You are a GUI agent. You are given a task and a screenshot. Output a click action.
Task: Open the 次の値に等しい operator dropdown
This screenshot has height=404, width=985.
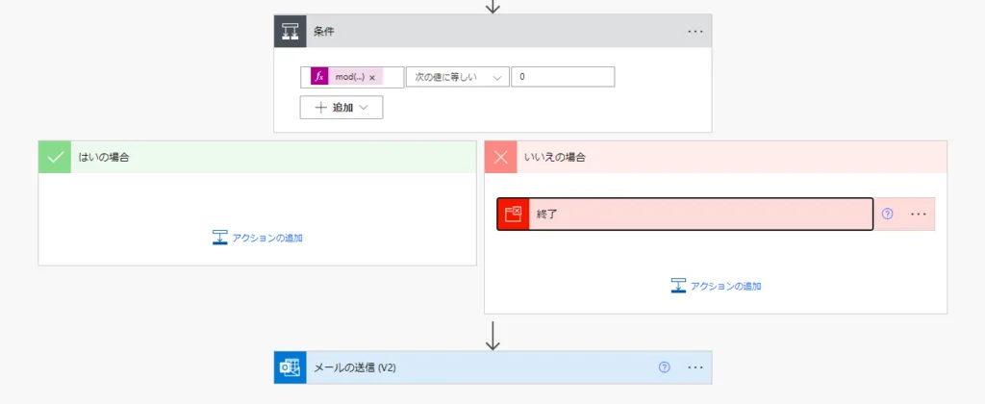click(x=457, y=77)
